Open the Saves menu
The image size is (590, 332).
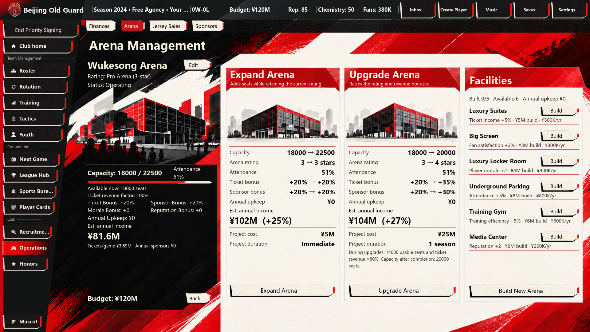tap(531, 10)
